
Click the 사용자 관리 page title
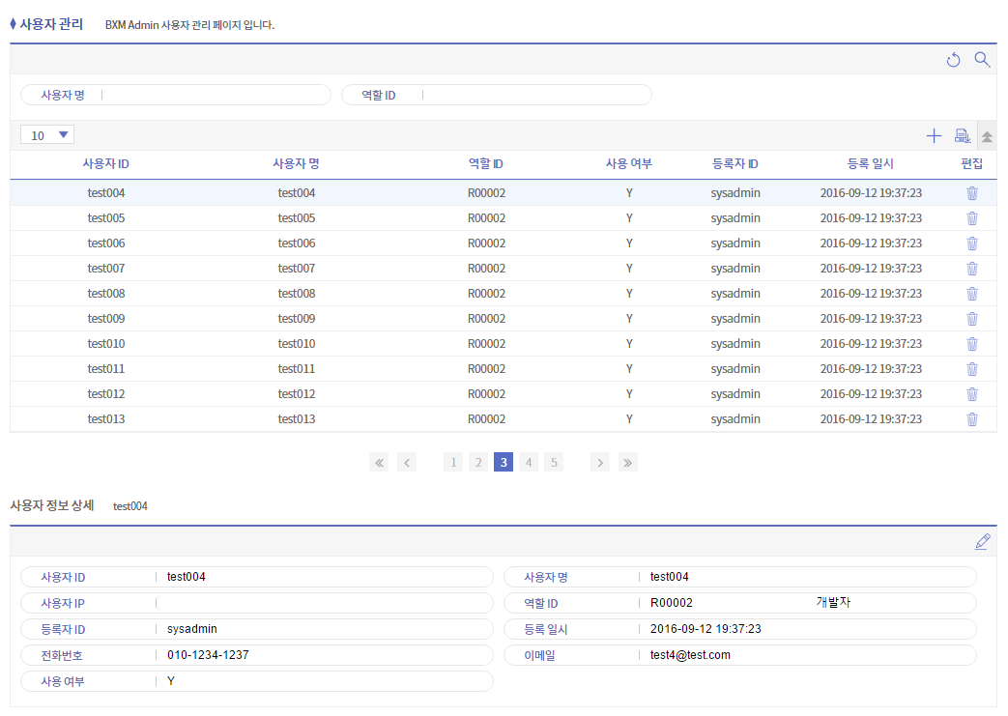pos(51,24)
